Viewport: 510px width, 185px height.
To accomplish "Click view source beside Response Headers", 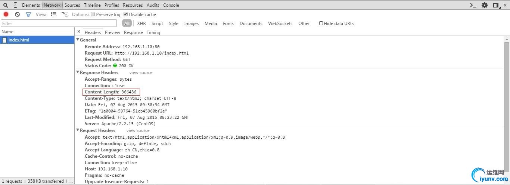I will click(141, 73).
